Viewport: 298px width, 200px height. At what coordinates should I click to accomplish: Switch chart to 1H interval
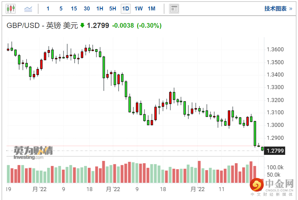pyautogui.click(x=100, y=9)
